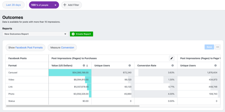
Task: Click the info icon beside Value (US Dollars)
Action: (84, 65)
